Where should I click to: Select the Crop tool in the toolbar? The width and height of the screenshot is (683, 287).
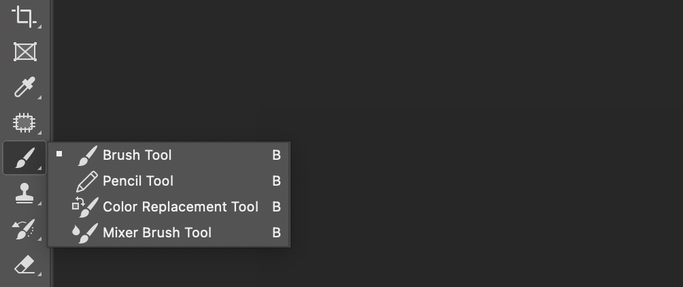pos(24,16)
